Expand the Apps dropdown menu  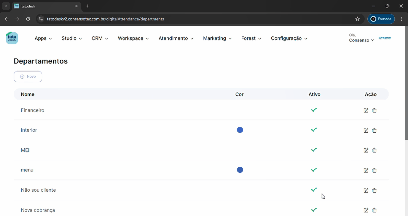[x=43, y=38]
